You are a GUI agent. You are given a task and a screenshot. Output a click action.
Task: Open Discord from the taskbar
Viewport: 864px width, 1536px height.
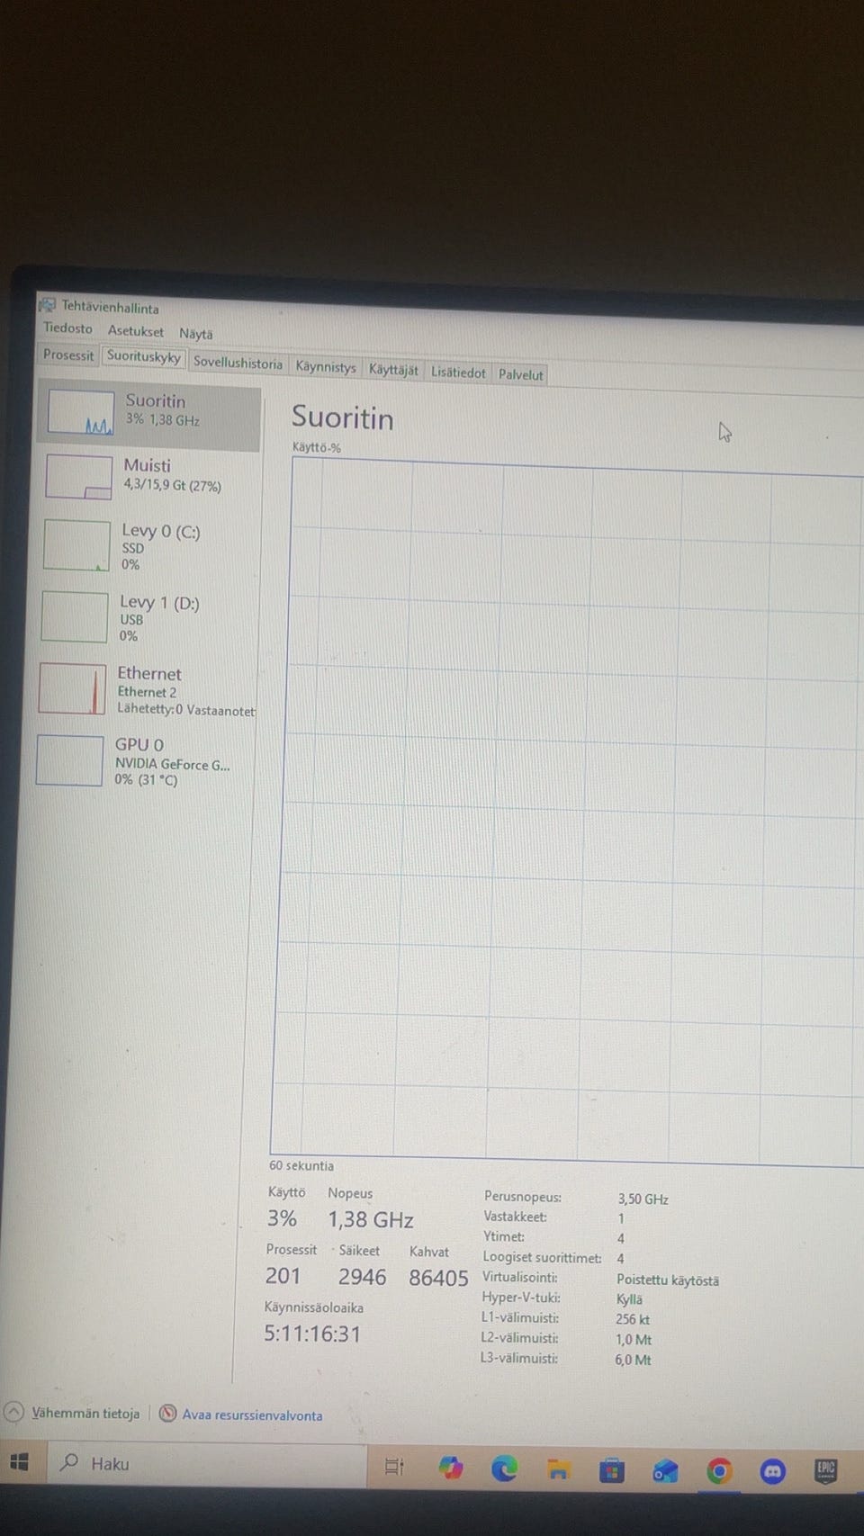[772, 1471]
